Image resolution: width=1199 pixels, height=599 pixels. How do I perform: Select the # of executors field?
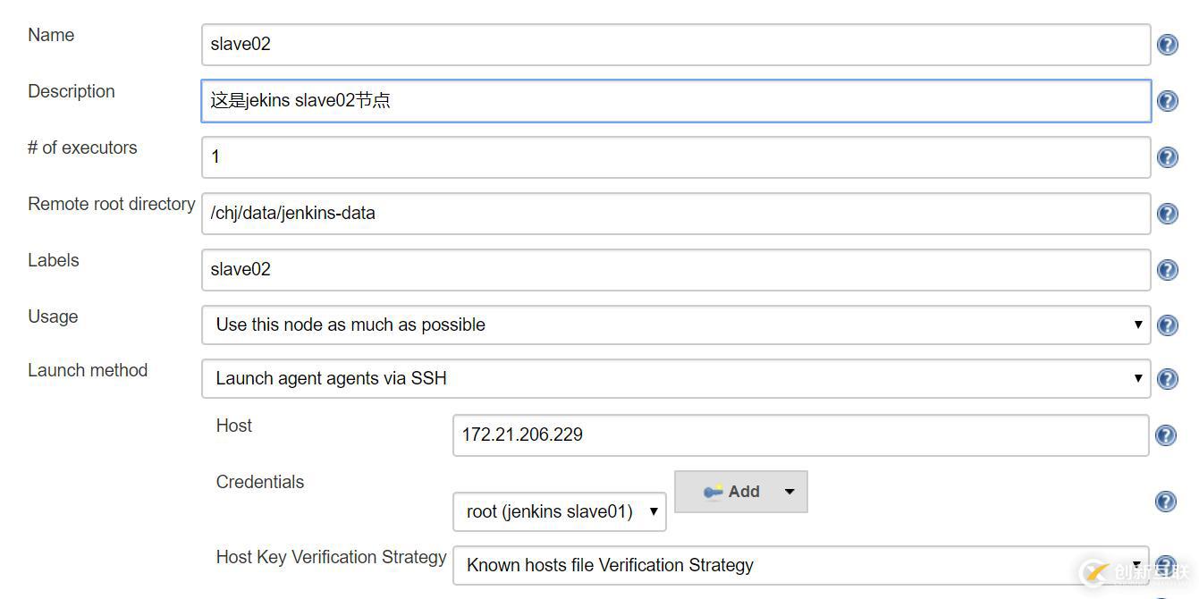pyautogui.click(x=675, y=156)
